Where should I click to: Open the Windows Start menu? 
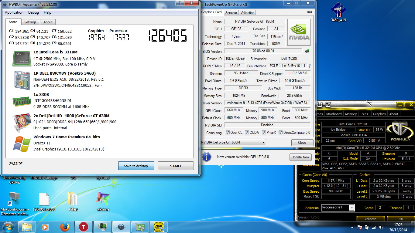(x=8, y=227)
